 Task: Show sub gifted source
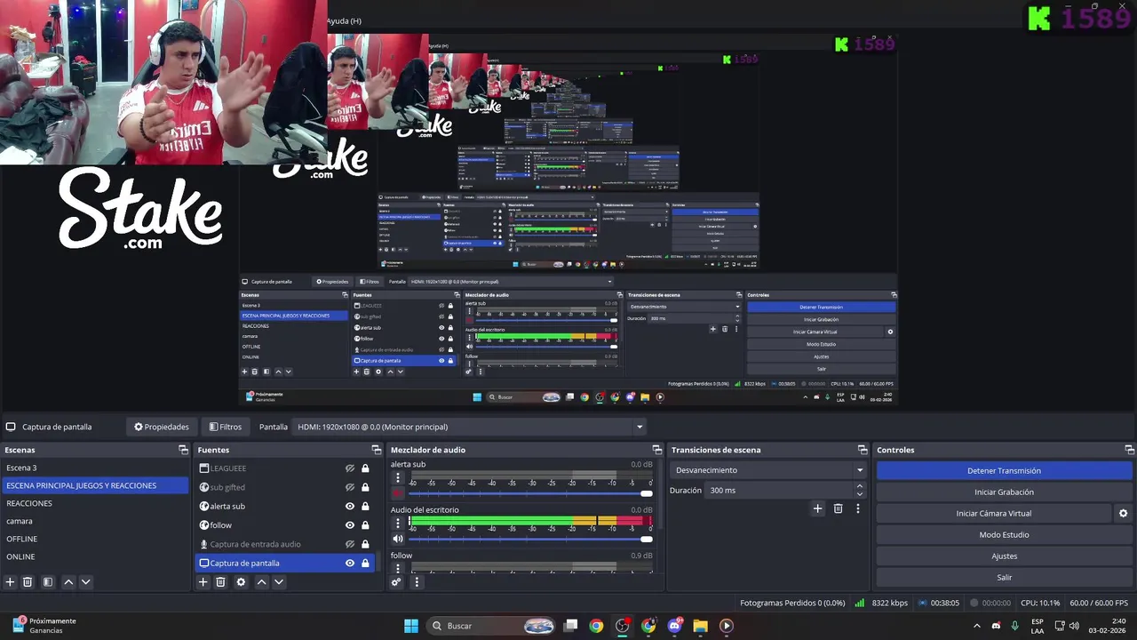coord(350,487)
